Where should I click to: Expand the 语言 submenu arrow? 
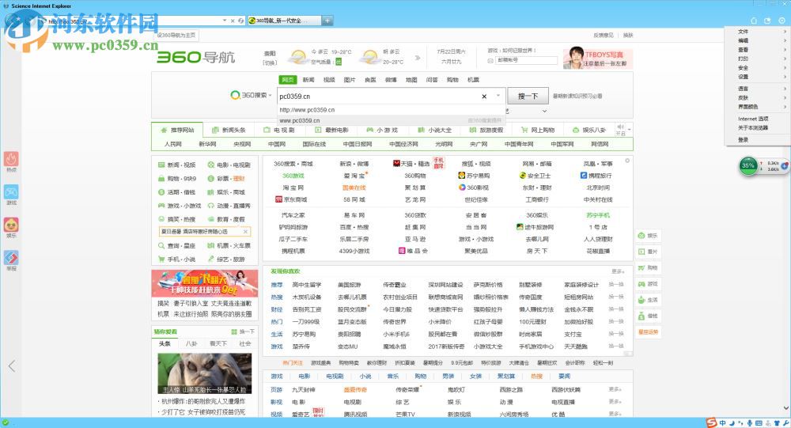click(x=785, y=89)
